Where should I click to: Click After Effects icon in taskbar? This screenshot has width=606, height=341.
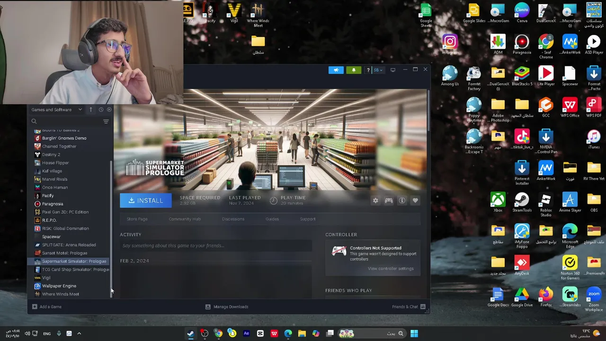point(246,333)
